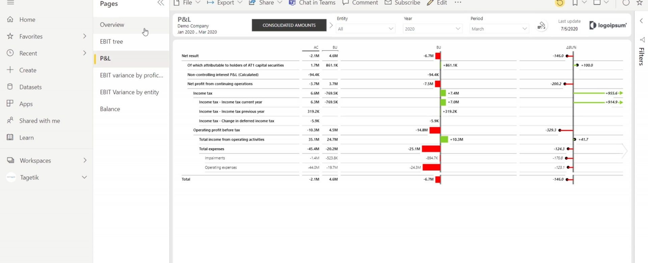
Task: Open the Bookmarks icon in toolbar
Action: [575, 3]
